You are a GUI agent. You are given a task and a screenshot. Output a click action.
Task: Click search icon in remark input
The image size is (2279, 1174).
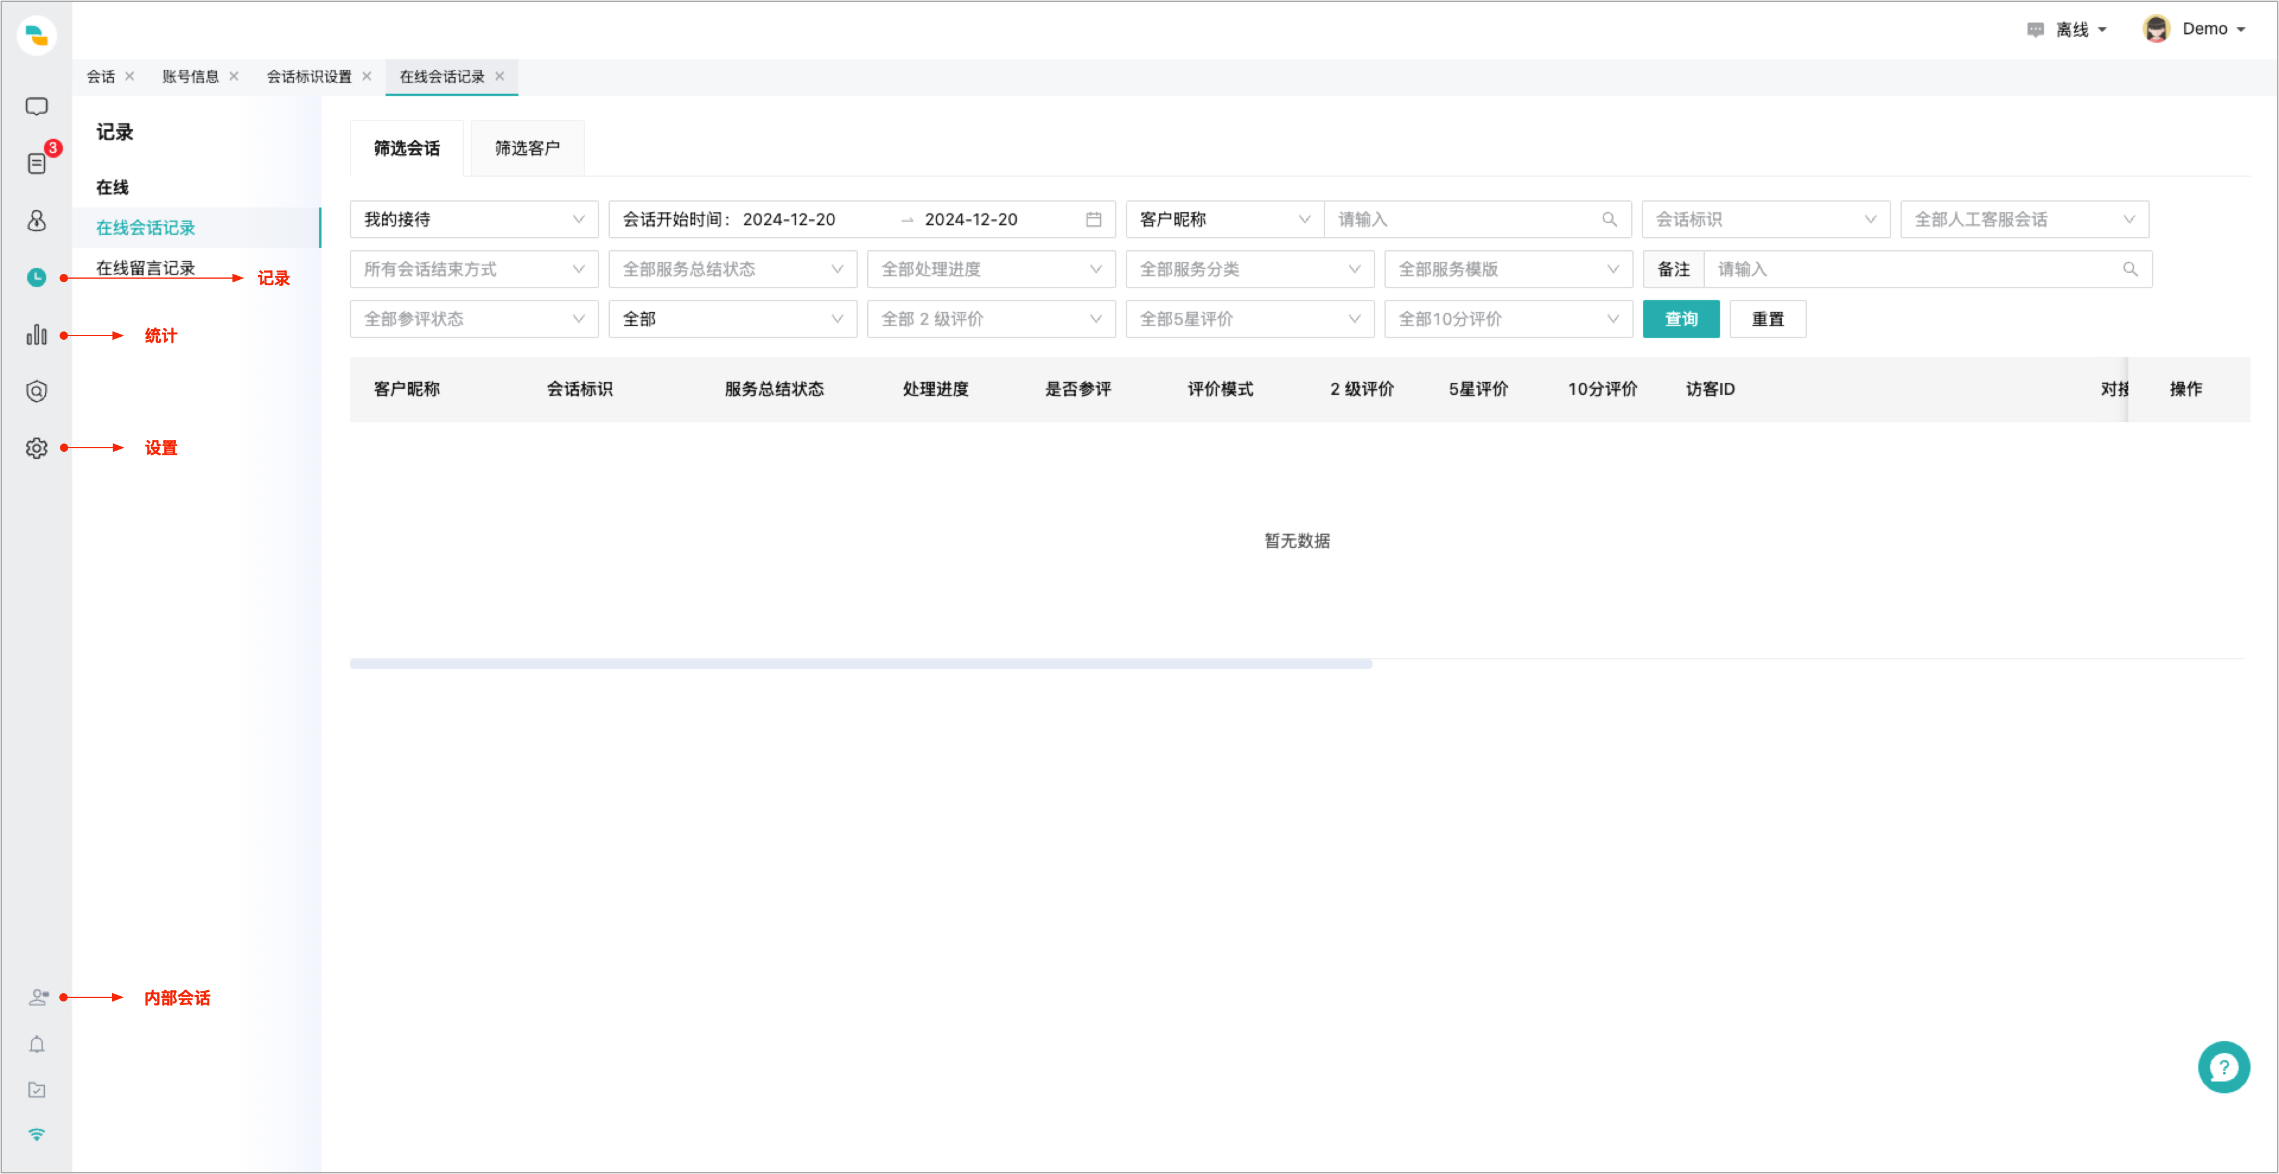click(x=2130, y=269)
